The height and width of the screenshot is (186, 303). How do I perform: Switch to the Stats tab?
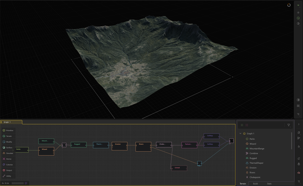coord(269,184)
